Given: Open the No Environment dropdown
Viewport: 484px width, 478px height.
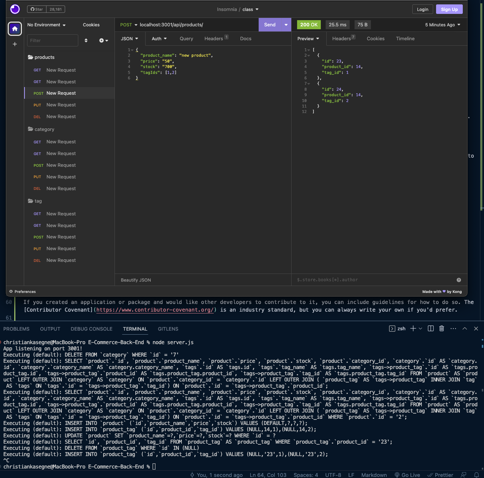Looking at the screenshot, I should click(46, 25).
